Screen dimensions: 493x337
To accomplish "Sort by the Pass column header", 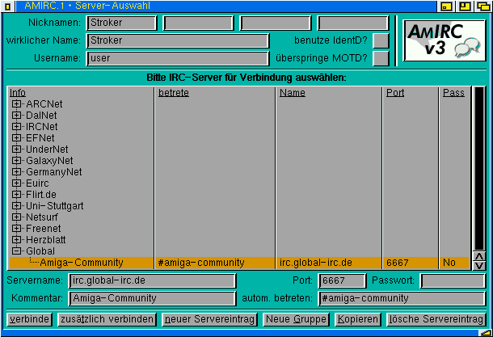I will 453,93.
